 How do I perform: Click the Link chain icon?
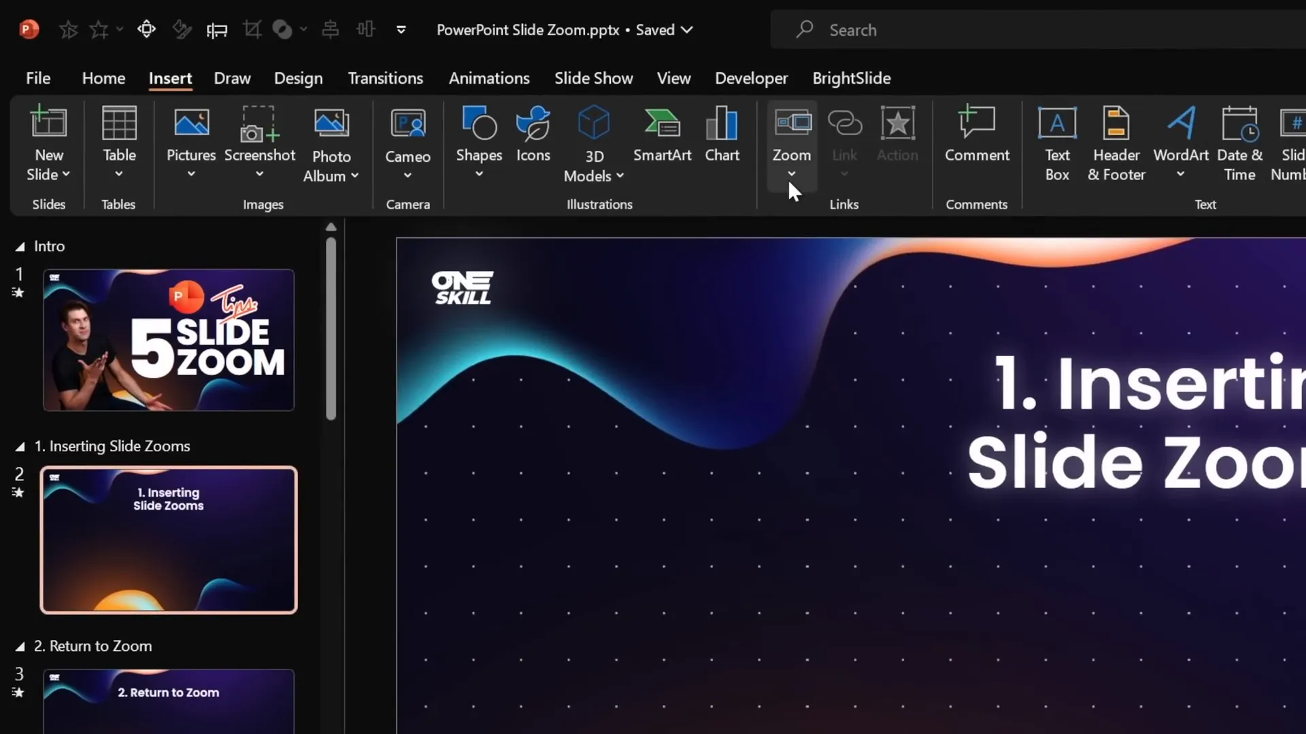[844, 123]
